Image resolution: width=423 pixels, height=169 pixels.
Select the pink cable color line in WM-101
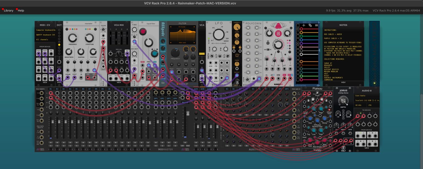(308, 47)
